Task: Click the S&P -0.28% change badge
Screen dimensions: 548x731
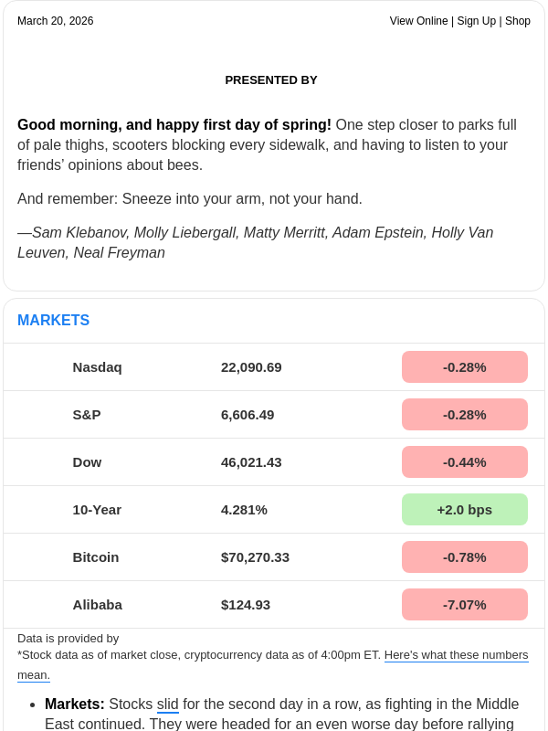Action: click(x=464, y=414)
